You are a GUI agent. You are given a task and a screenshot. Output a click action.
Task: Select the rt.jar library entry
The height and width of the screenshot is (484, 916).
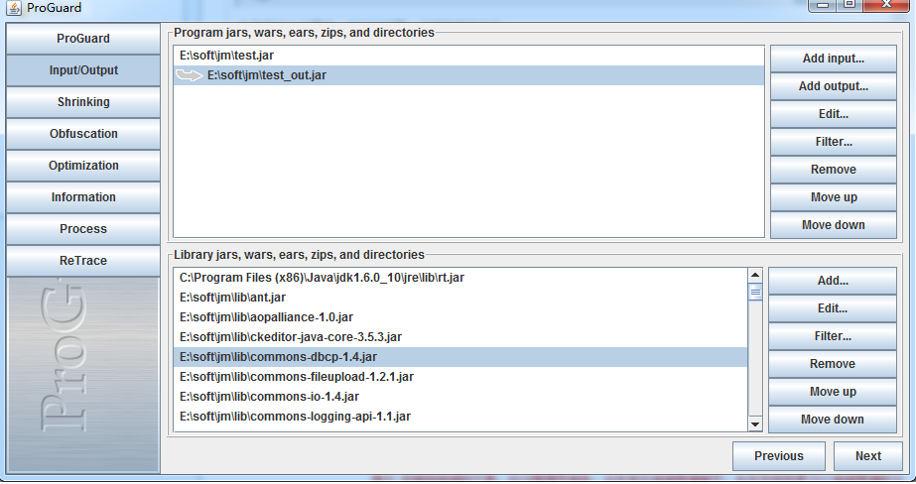pos(460,278)
